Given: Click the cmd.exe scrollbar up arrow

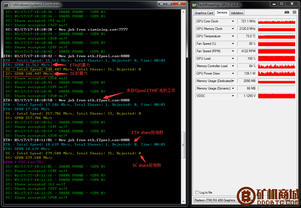Looking at the screenshot, I should [184, 12].
